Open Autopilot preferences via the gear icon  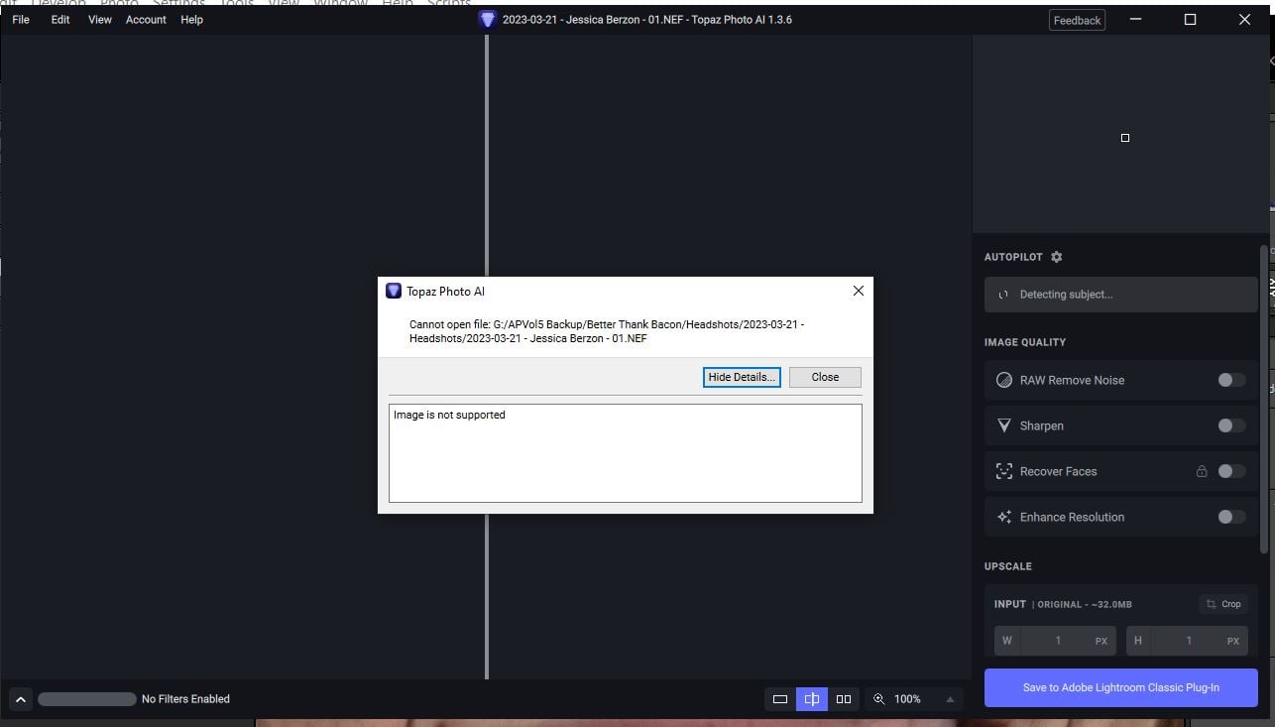click(x=1056, y=257)
